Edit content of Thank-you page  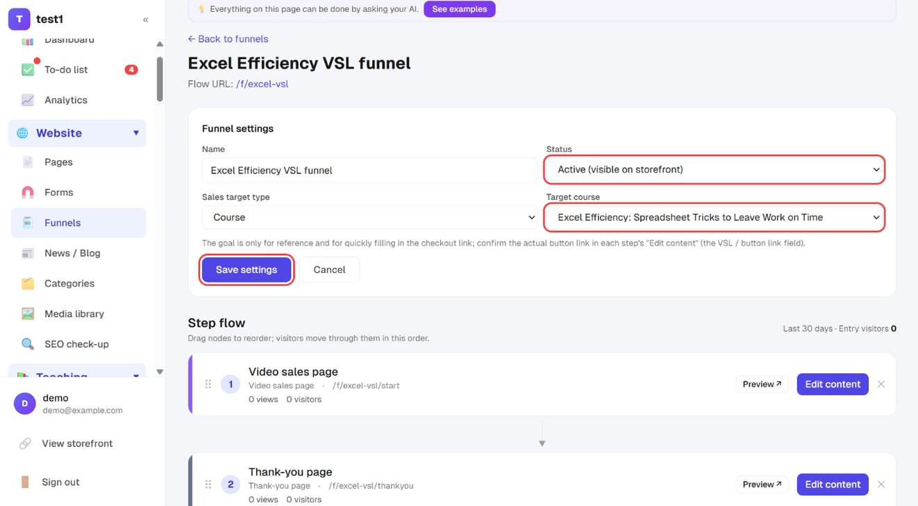(833, 484)
